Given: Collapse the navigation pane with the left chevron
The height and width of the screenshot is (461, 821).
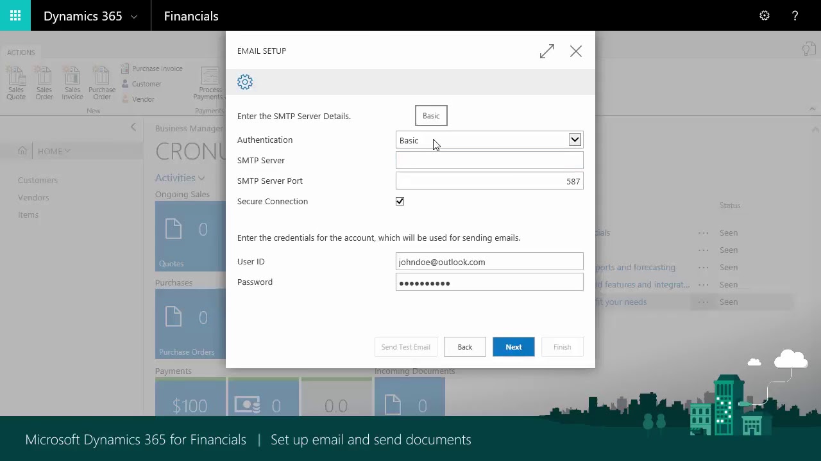Looking at the screenshot, I should [x=133, y=127].
